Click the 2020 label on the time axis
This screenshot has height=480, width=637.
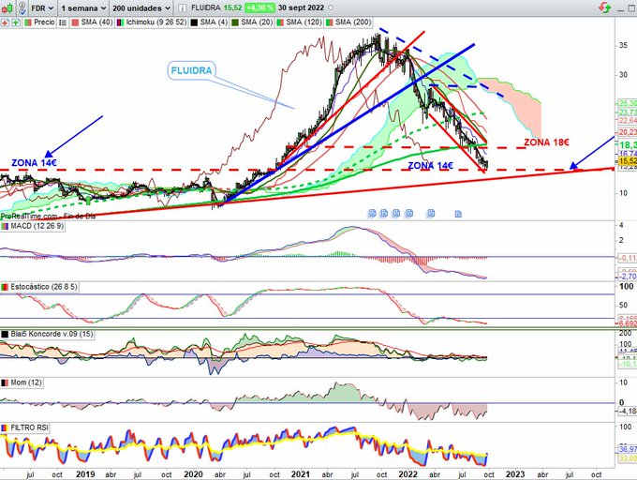[193, 474]
